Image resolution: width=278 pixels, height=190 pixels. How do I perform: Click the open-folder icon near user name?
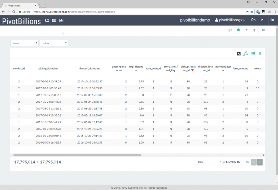click(254, 20)
